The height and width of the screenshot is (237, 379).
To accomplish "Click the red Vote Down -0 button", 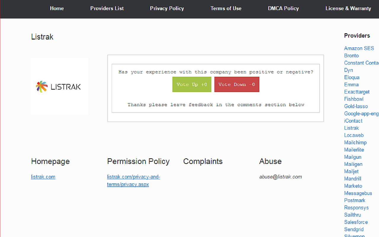I will tap(237, 84).
